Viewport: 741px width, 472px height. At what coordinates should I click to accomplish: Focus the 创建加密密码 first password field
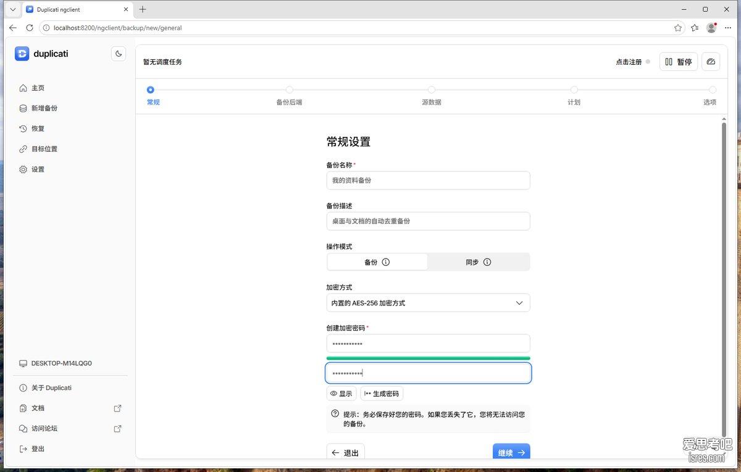[428, 344]
